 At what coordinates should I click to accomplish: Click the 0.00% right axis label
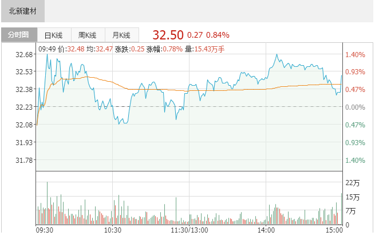point(354,107)
